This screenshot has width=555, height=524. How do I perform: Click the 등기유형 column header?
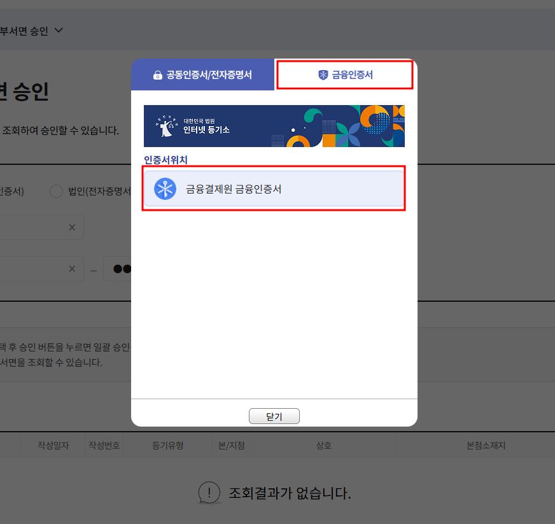(x=168, y=446)
